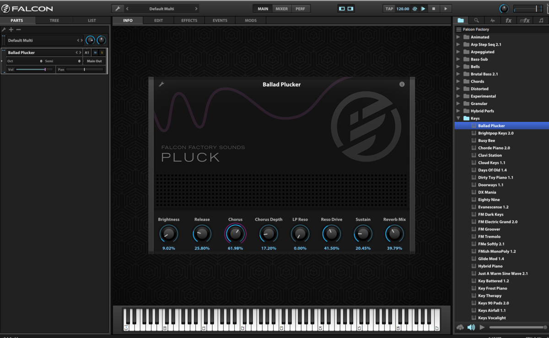Switch to PERF view
Viewport: 549px width, 338px height.
click(x=300, y=9)
